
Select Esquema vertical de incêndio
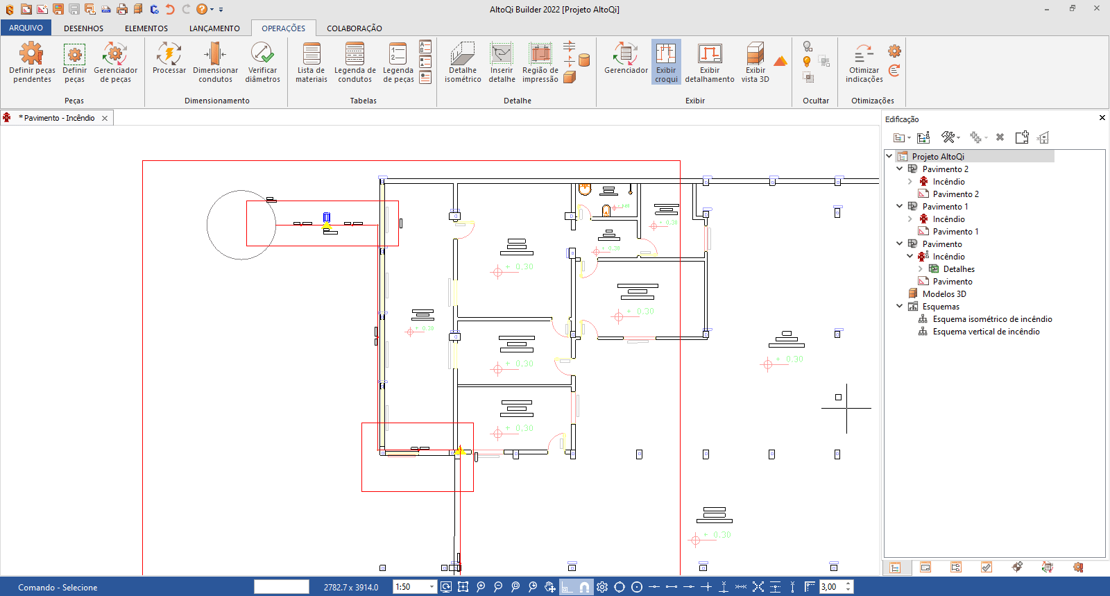coord(986,332)
